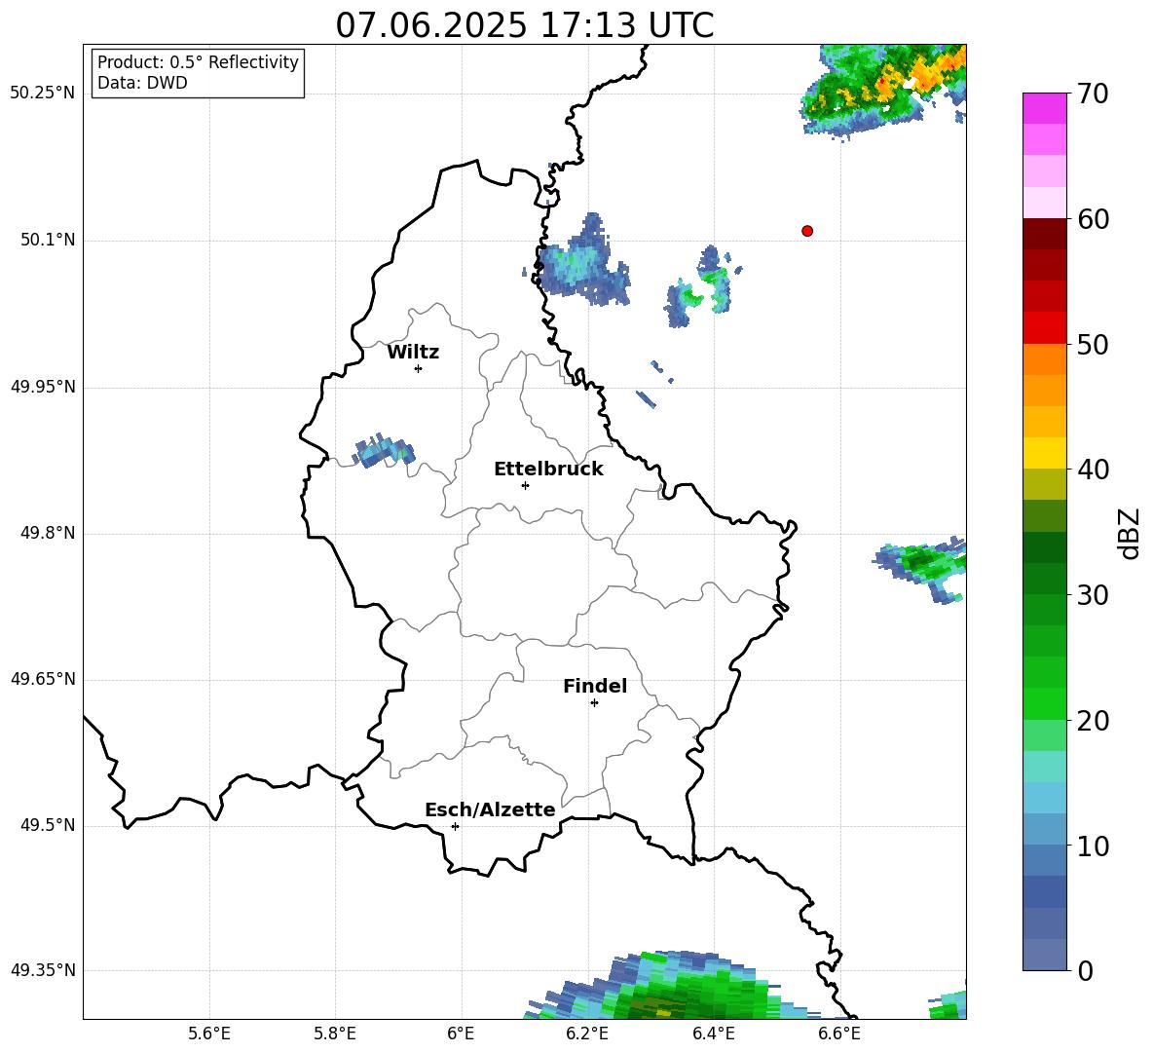Click the radar echo at right edge near 49.8°N
Image resolution: width=1153 pixels, height=1053 pixels.
[x=920, y=569]
